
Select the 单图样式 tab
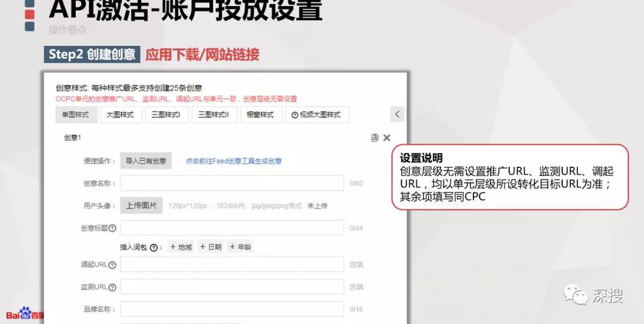pos(76,115)
